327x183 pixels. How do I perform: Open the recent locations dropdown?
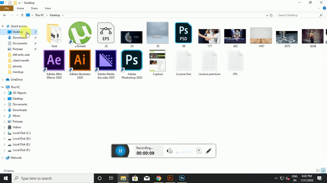tap(17, 15)
